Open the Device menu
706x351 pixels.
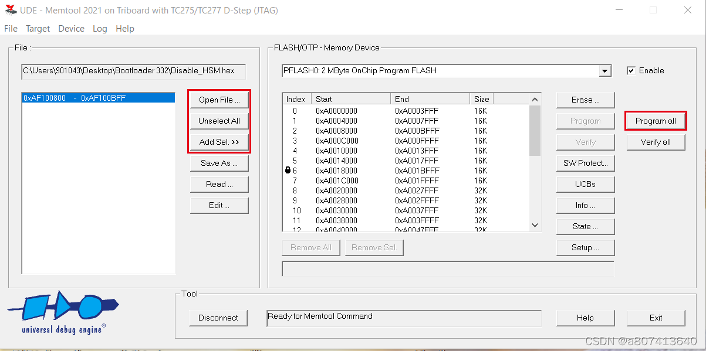coord(72,29)
